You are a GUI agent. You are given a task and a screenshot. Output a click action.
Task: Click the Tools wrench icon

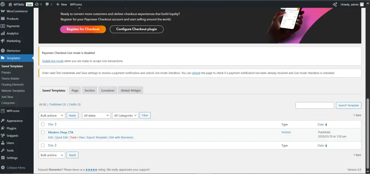click(x=3, y=150)
